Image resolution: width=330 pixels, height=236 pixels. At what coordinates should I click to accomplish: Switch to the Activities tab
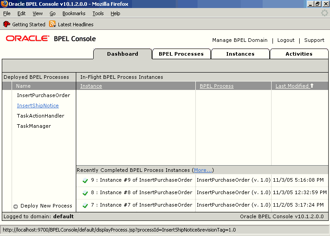(299, 54)
